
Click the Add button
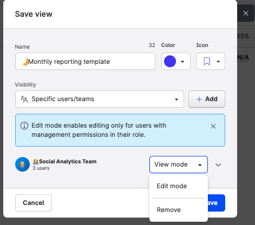207,99
